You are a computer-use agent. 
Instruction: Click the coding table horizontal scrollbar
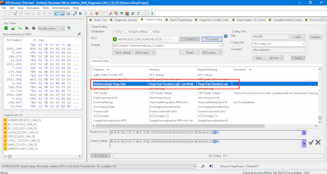[180, 126]
